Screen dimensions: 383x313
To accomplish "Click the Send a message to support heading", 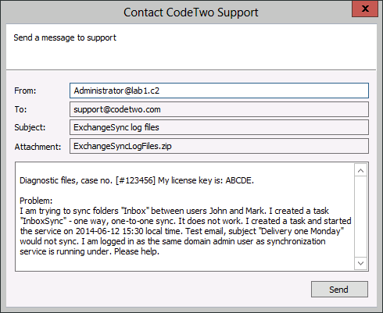I will [65, 37].
